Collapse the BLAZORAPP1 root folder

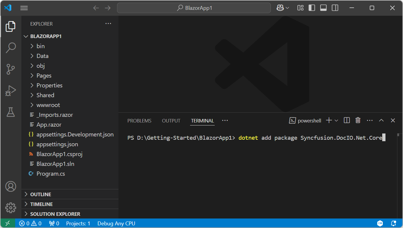point(70,36)
